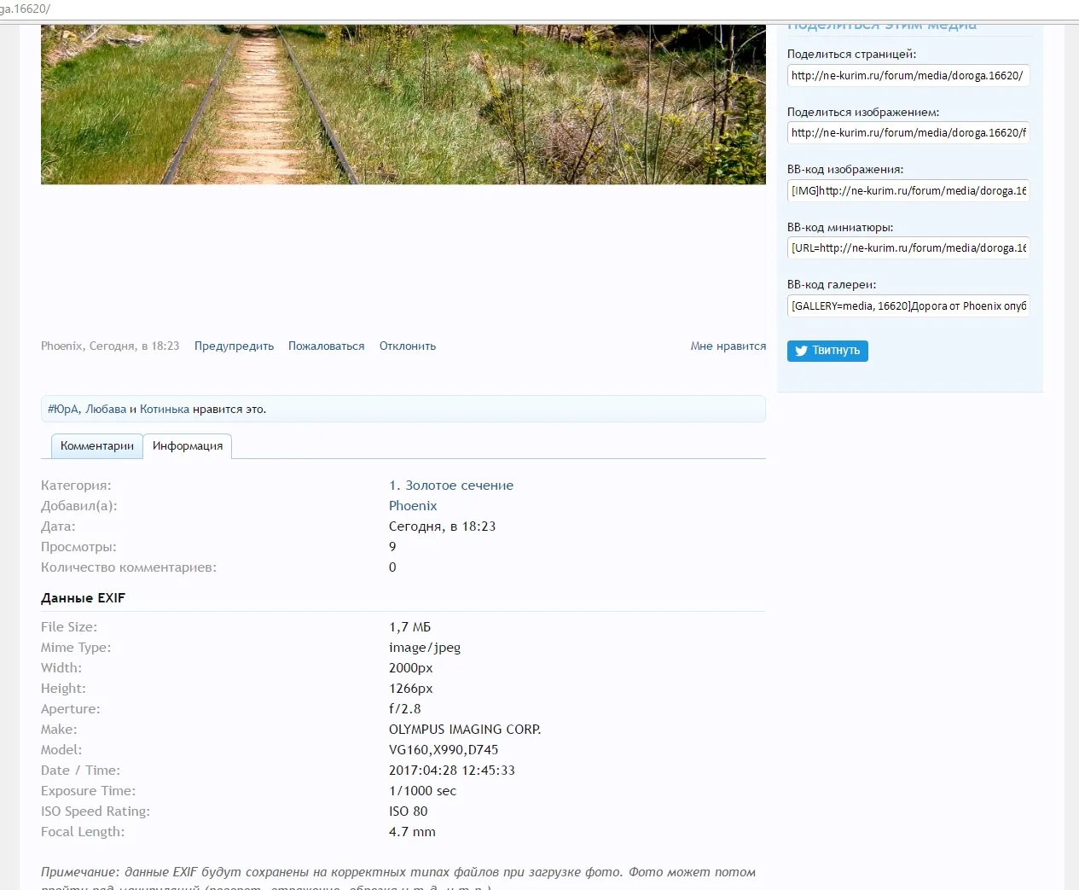This screenshot has height=890, width=1079.
Task: Open Phoenix's user profile
Action: [x=413, y=505]
